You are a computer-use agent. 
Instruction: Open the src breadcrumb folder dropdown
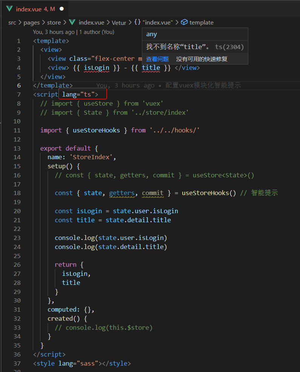[12, 23]
